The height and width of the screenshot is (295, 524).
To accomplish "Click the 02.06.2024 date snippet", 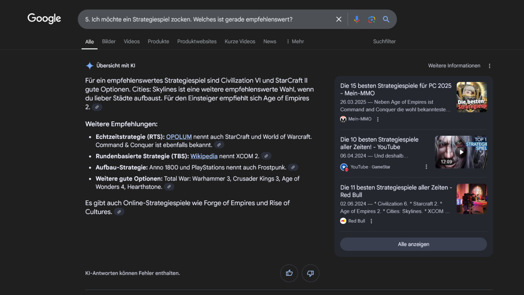I will point(353,204).
